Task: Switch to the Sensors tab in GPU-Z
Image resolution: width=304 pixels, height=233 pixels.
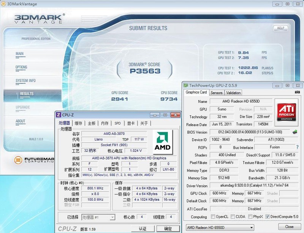Action: click(x=217, y=93)
